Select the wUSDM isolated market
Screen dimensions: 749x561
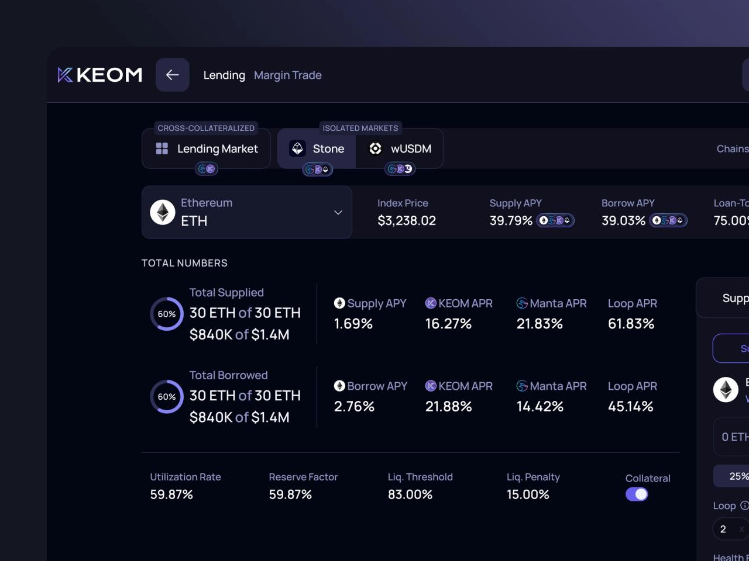pos(400,148)
